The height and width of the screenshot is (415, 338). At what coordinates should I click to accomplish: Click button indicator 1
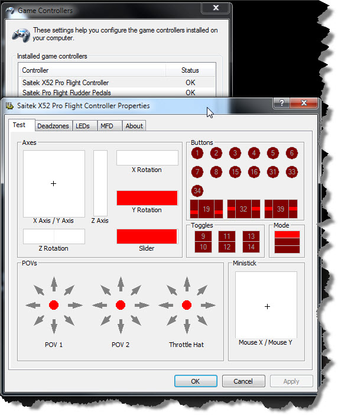click(x=197, y=153)
